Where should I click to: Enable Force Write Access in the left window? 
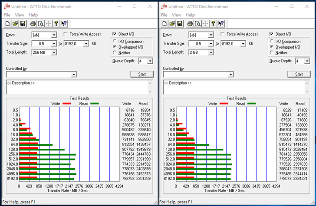[x=66, y=34]
